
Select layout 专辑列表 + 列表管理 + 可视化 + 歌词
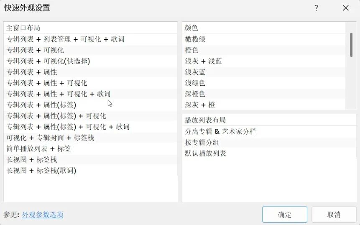coord(66,39)
